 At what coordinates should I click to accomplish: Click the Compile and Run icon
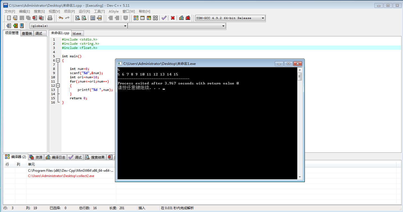(x=149, y=18)
